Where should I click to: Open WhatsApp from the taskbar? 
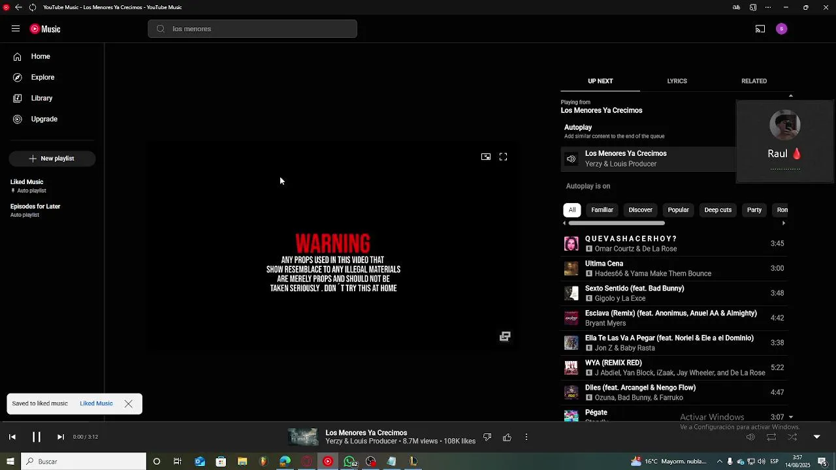click(x=350, y=462)
